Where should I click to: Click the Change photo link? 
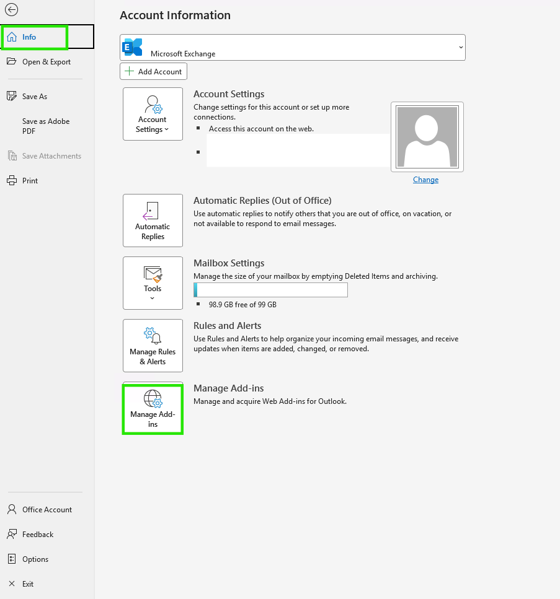click(x=426, y=180)
